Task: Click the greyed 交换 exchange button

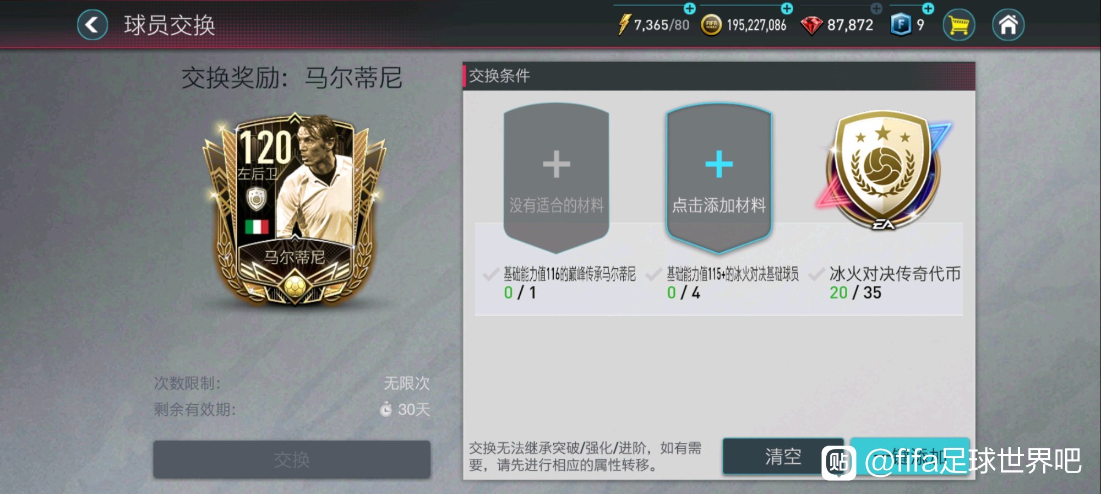Action: [292, 459]
